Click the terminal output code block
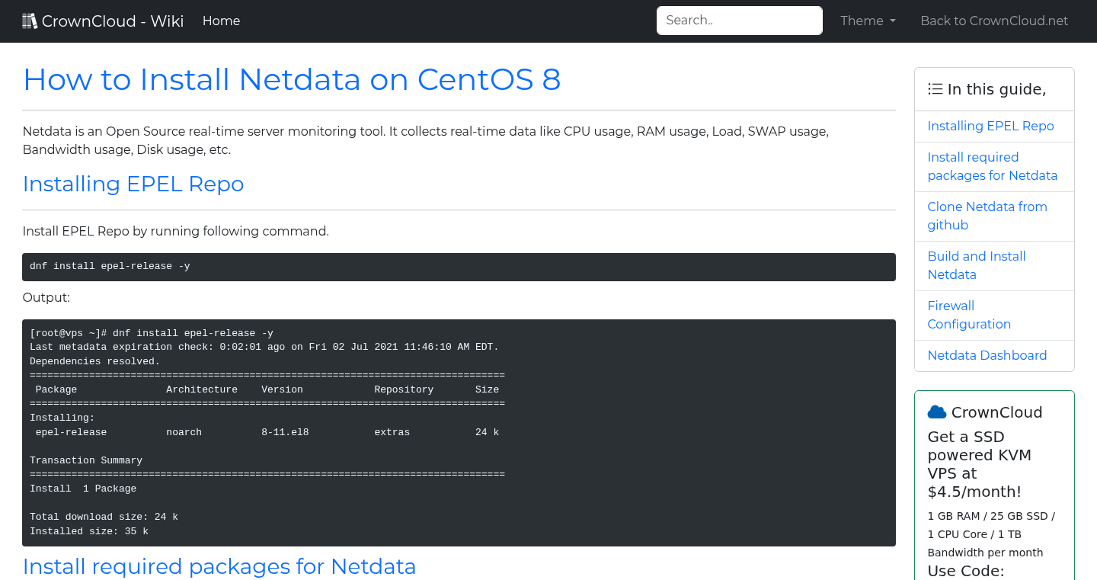 pos(459,432)
